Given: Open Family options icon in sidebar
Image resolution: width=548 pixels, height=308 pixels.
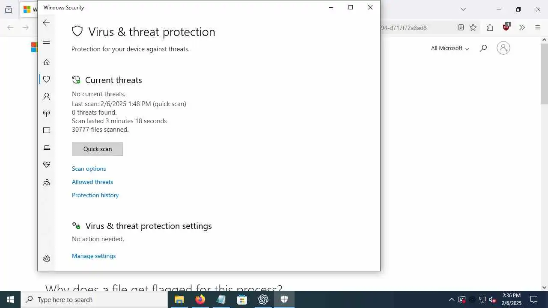Looking at the screenshot, I should tap(47, 182).
